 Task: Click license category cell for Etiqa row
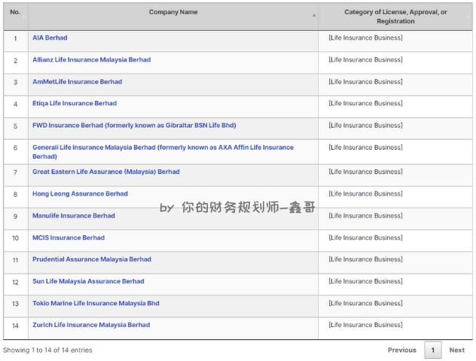[395, 107]
